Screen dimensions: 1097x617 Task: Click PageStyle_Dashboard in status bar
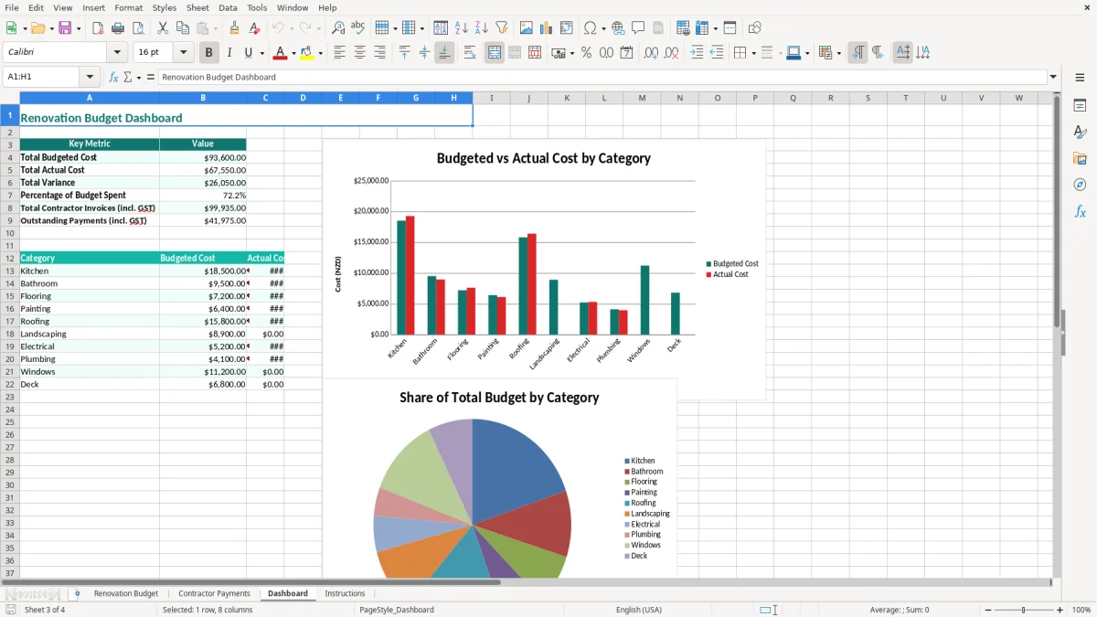tap(397, 610)
